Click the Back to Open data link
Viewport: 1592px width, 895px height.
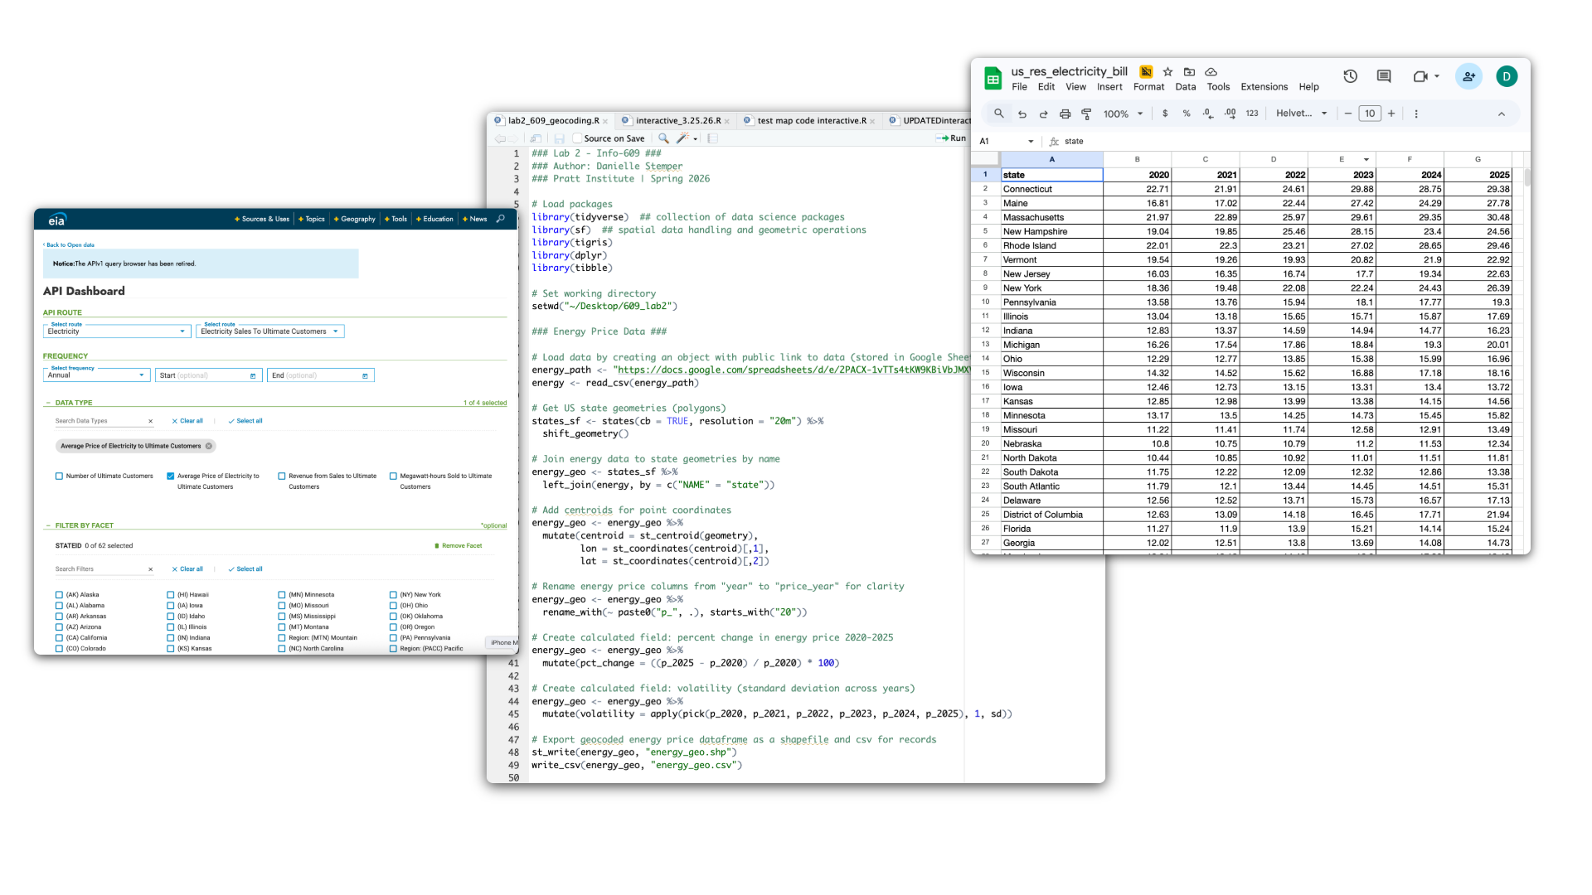pos(70,245)
